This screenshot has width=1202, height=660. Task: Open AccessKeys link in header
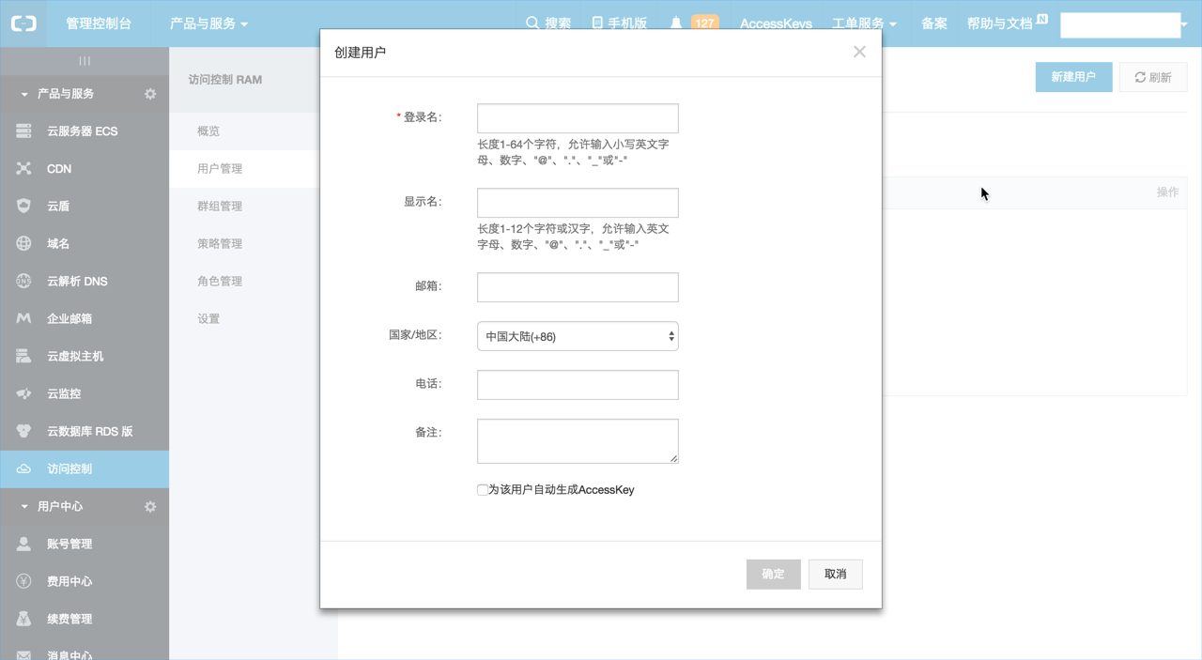[776, 23]
